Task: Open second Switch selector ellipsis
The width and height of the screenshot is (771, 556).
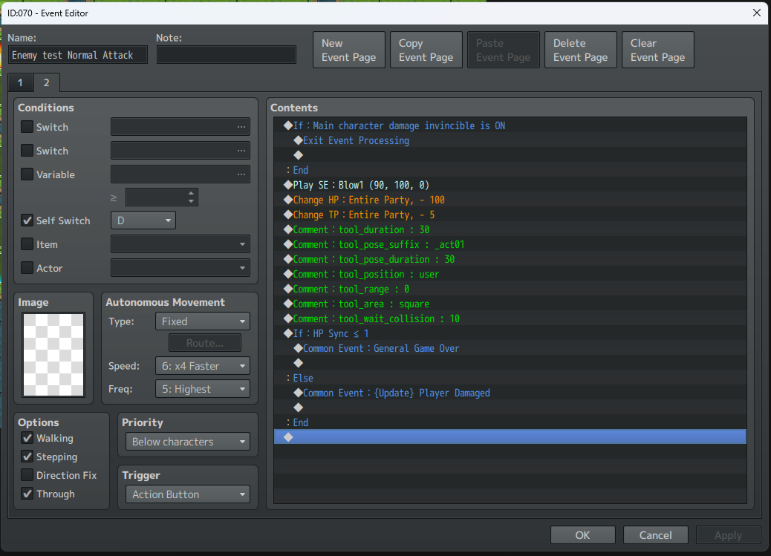Action: click(241, 151)
